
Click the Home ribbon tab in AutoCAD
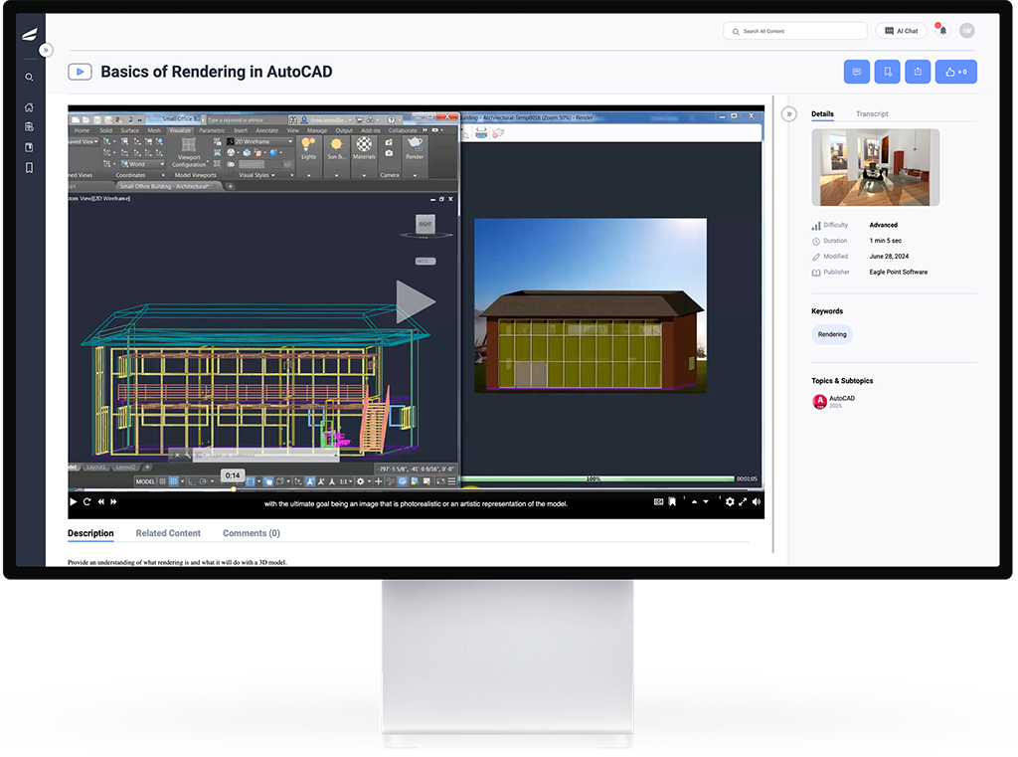[82, 130]
